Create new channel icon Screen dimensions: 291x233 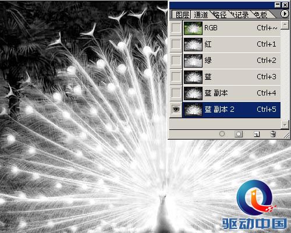257,134
